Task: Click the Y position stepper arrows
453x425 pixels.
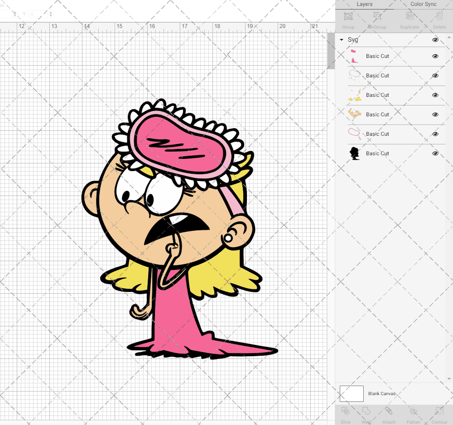Action: point(51,14)
